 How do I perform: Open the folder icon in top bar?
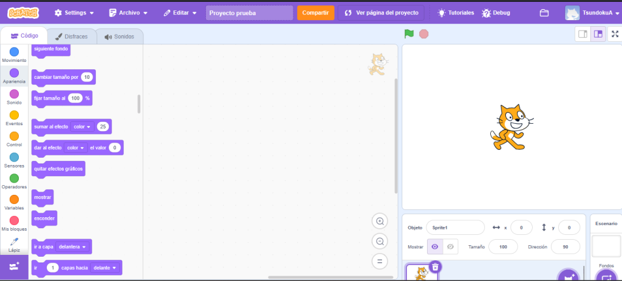[x=544, y=13]
